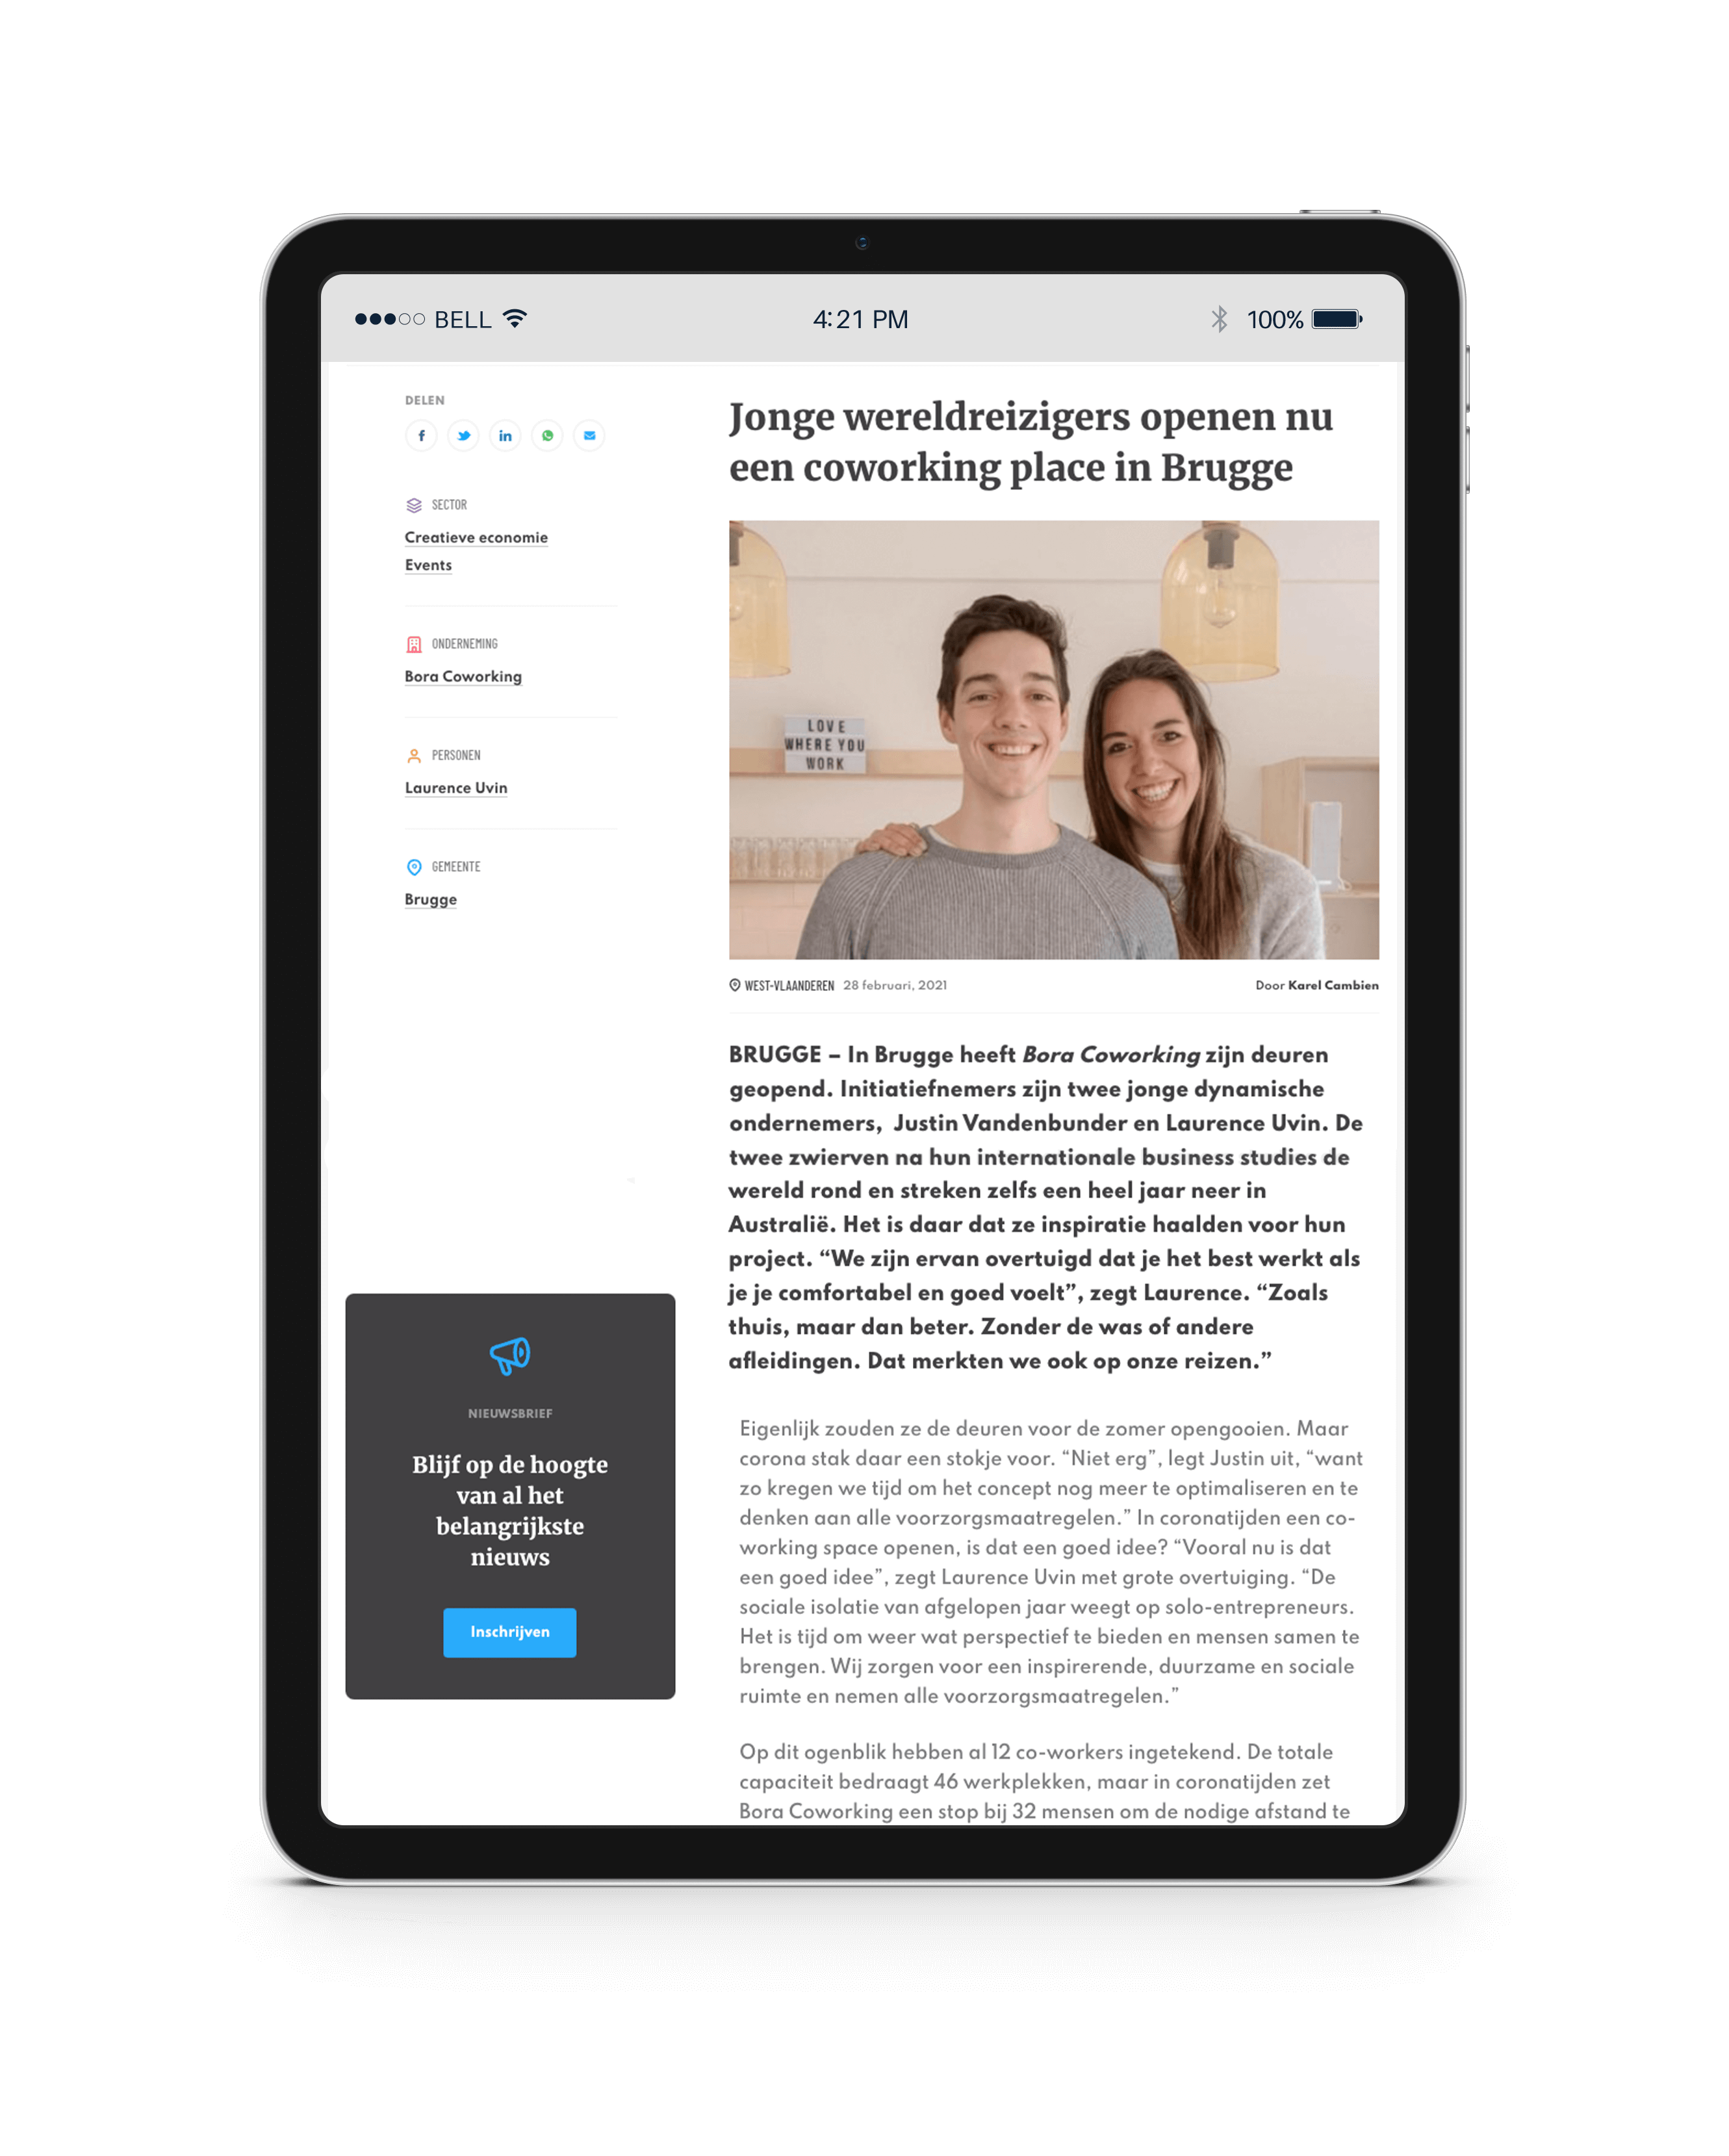Click the Twitter share icon
The width and height of the screenshot is (1729, 2156).
(x=461, y=436)
